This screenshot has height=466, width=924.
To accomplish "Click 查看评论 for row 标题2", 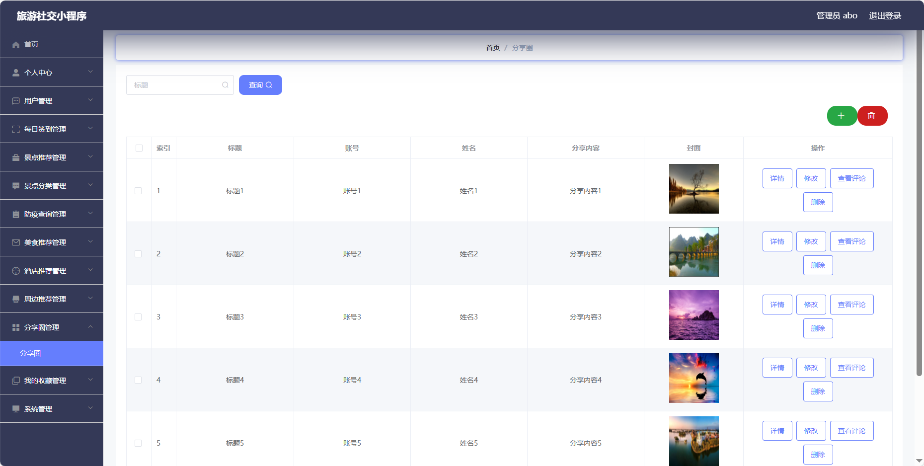I will 852,241.
